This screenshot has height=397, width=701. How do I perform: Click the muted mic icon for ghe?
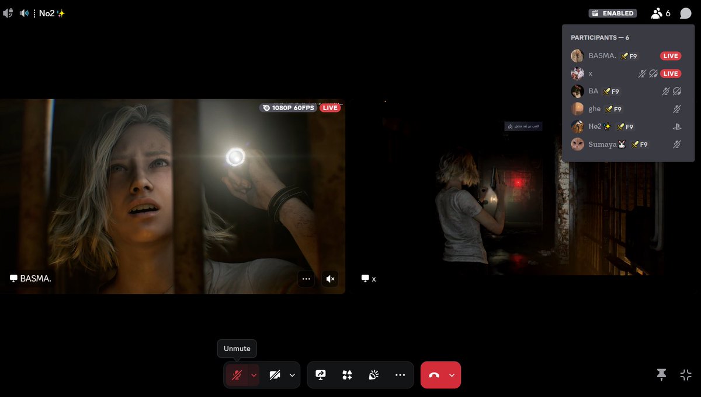pos(677,108)
